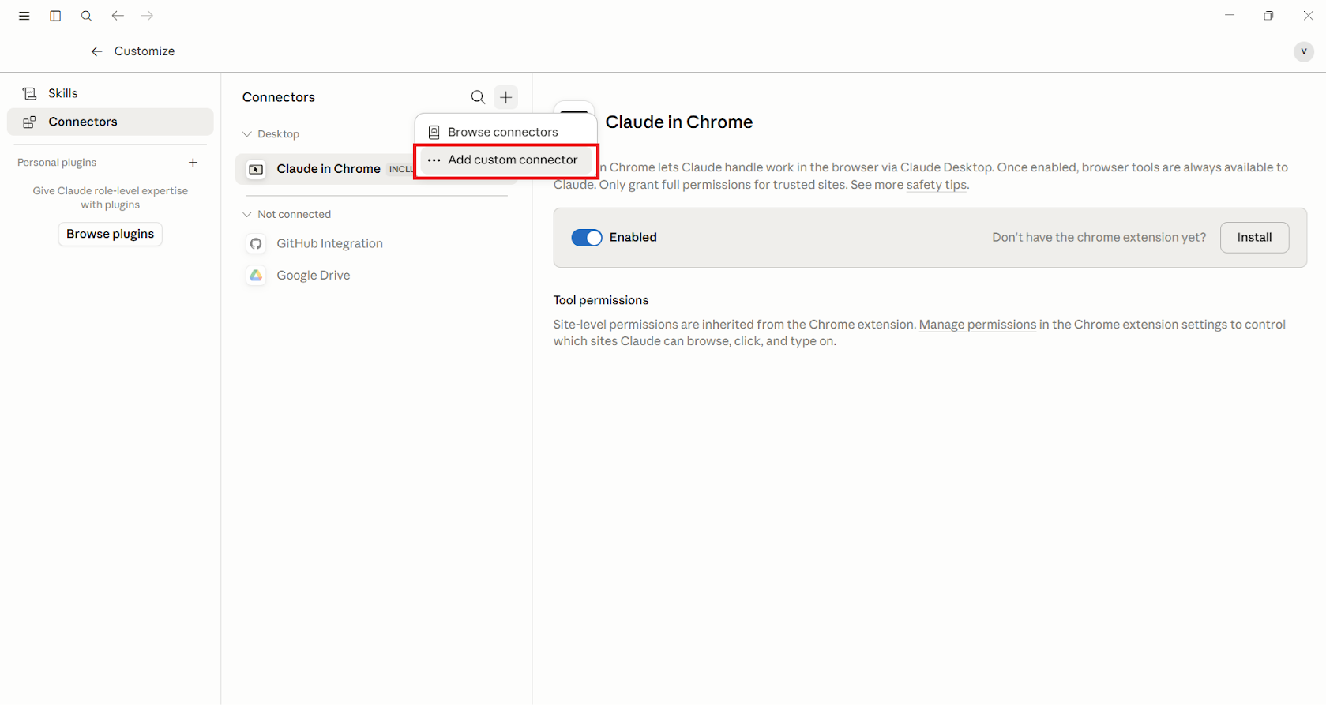Click the Browse connectors menu icon
The width and height of the screenshot is (1326, 725).
(x=434, y=132)
